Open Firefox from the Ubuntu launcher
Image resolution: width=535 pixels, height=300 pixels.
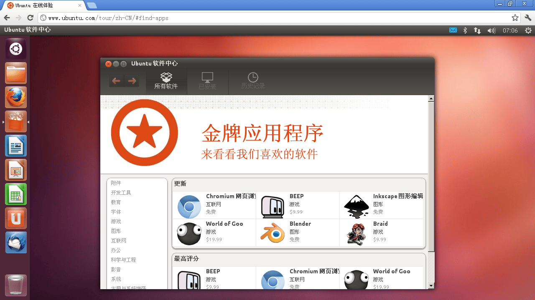pos(16,98)
